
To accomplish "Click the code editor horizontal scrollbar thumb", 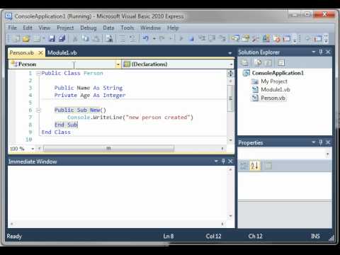I will [108, 149].
